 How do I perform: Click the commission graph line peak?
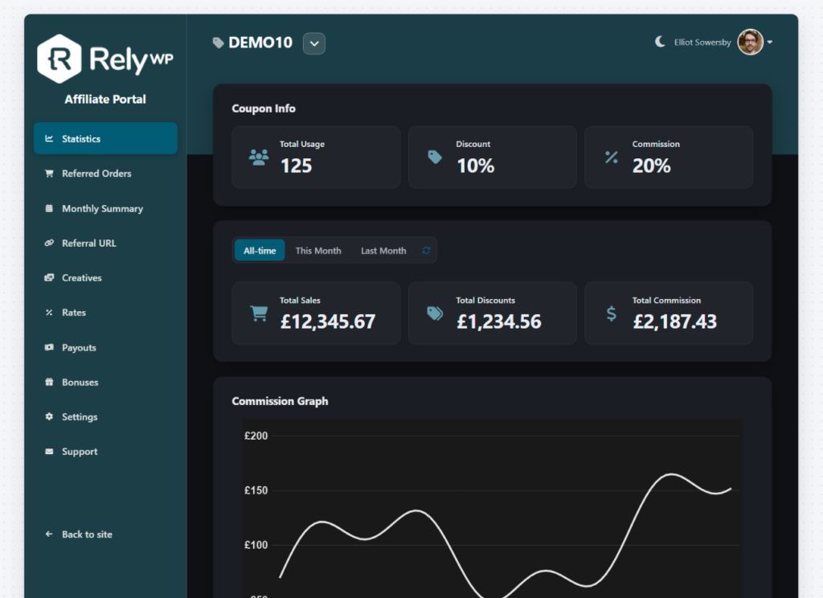click(x=671, y=474)
